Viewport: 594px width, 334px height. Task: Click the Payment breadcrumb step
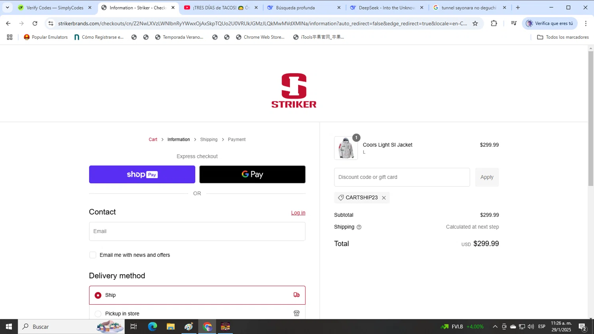(x=237, y=140)
